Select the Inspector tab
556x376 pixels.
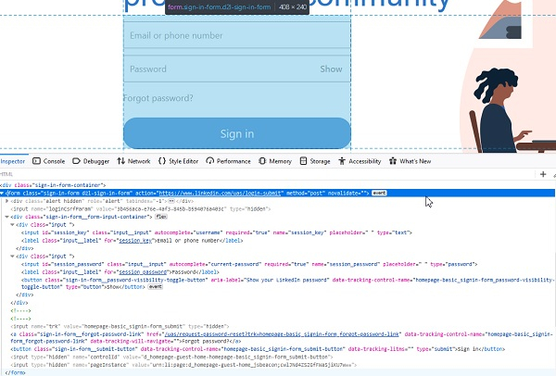13,161
